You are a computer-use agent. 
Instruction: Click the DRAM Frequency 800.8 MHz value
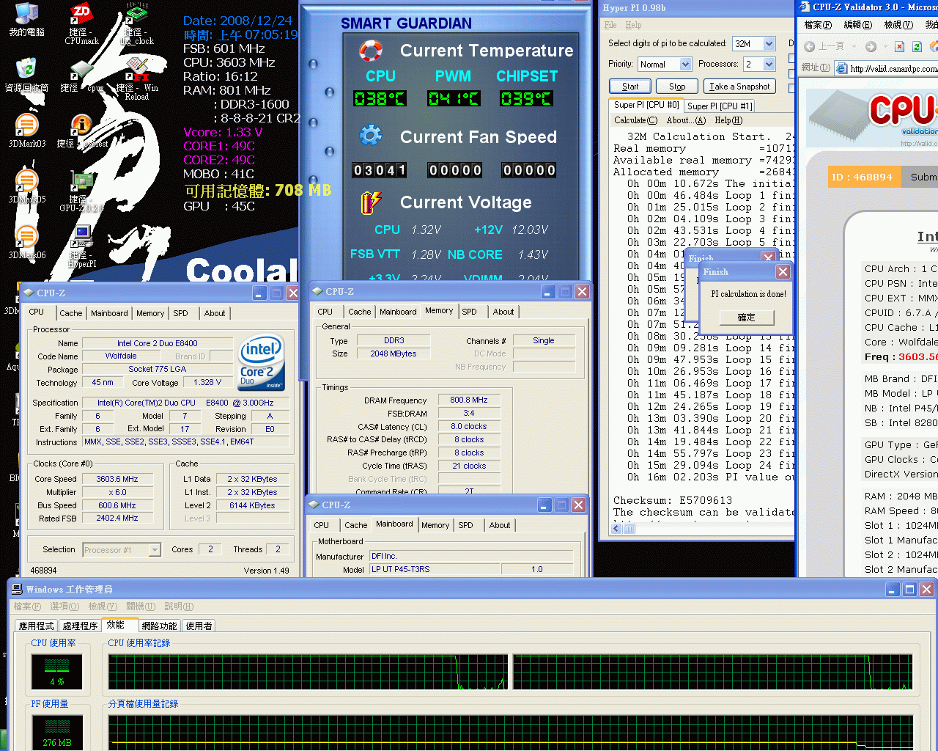[x=469, y=400]
